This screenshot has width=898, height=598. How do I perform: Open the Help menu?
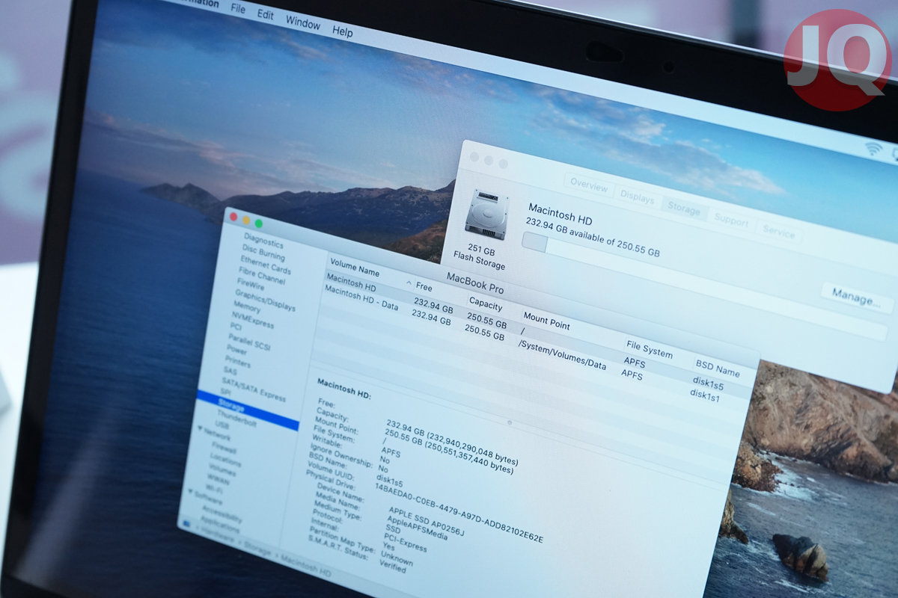[343, 31]
